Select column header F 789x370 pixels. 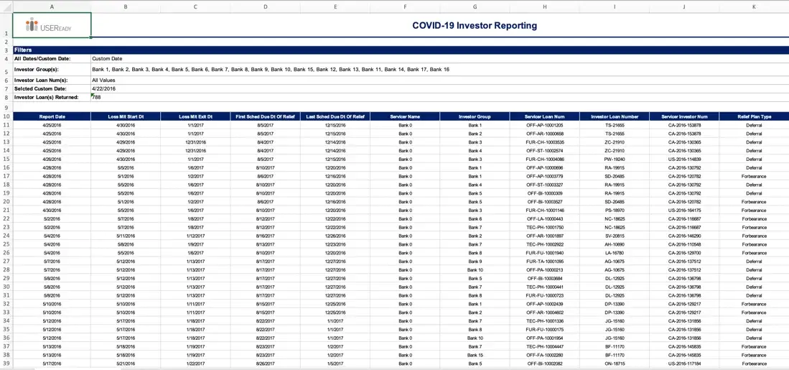405,6
